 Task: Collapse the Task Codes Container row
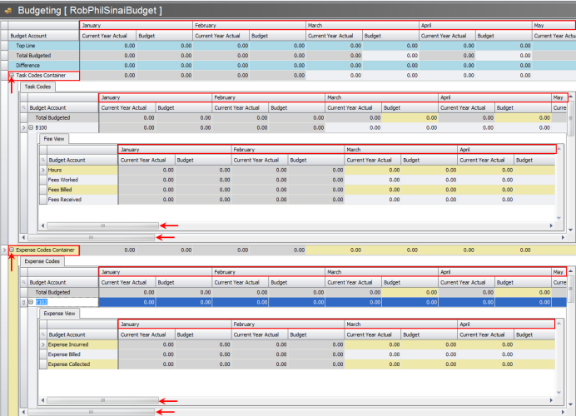pos(12,76)
